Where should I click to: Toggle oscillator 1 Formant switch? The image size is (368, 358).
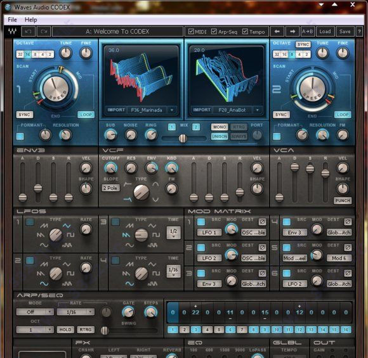[x=20, y=136]
